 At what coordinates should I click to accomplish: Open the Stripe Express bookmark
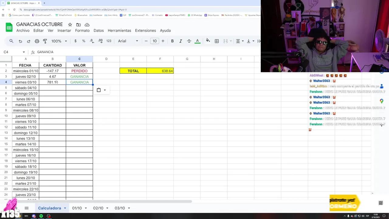(212, 15)
